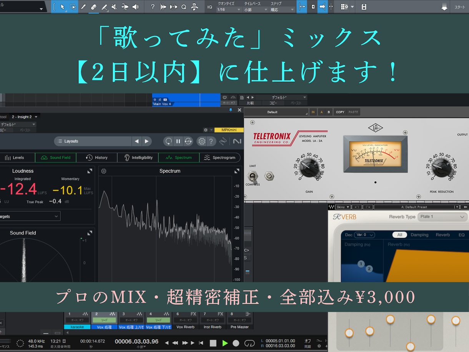This screenshot has width=469, height=352.
Task: Open Insight settings gear
Action: (201, 141)
